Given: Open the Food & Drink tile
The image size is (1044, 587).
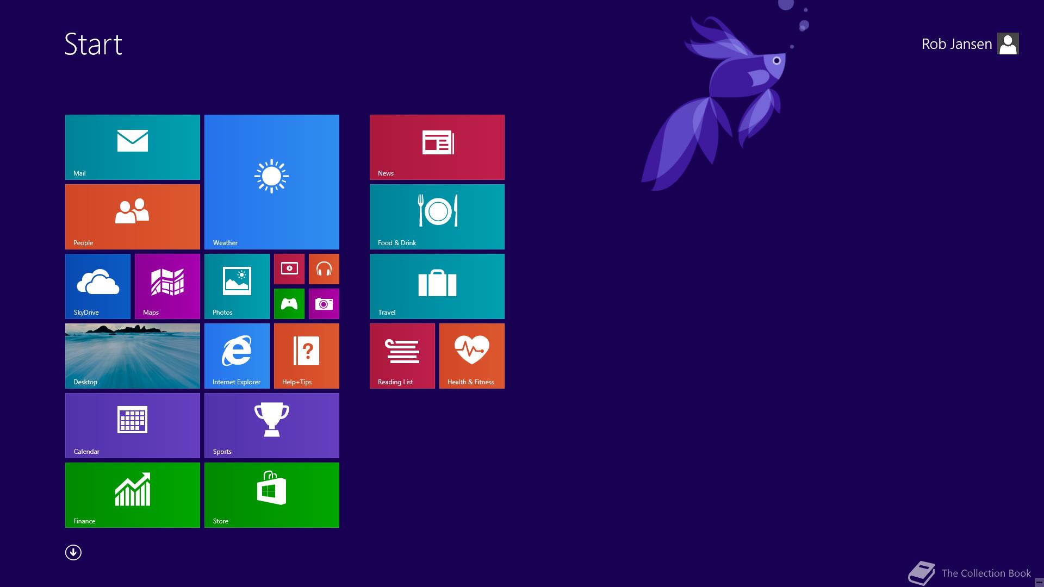Looking at the screenshot, I should pyautogui.click(x=437, y=217).
